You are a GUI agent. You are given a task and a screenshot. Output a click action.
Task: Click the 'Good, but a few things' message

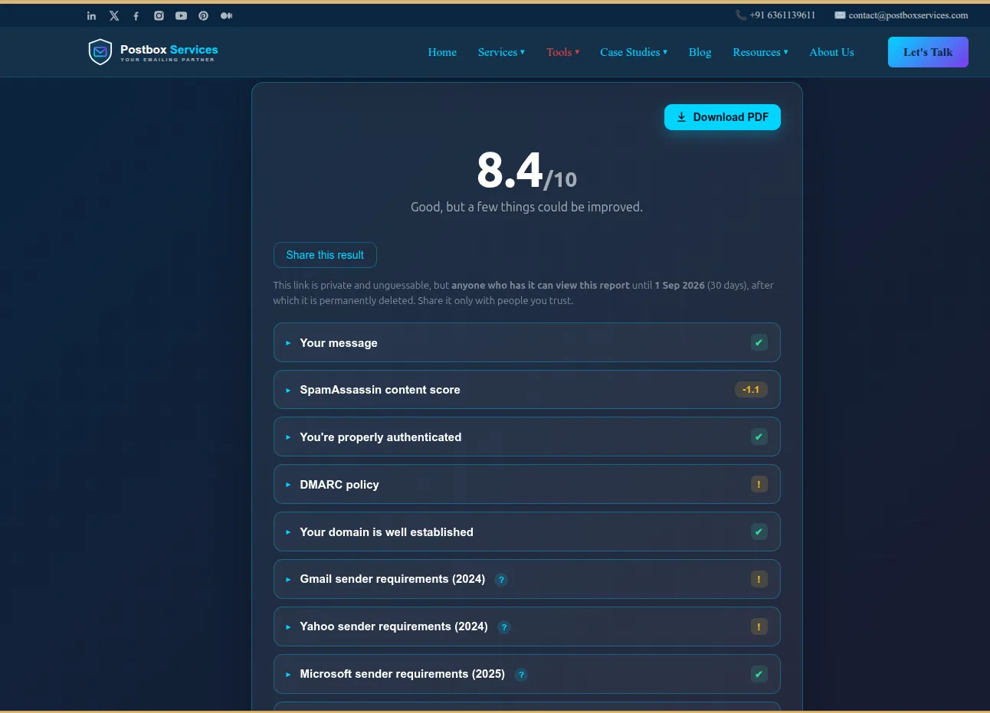pos(527,207)
